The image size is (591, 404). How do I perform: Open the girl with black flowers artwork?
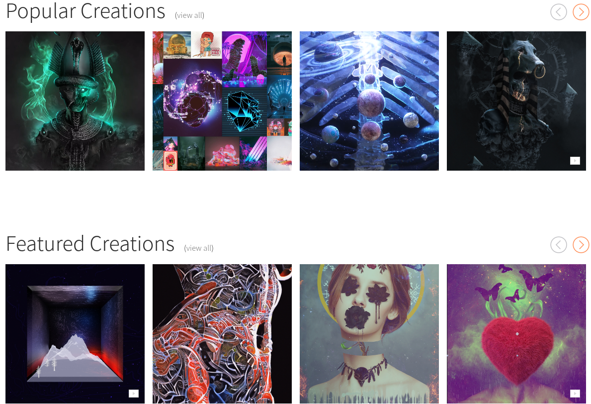click(369, 334)
